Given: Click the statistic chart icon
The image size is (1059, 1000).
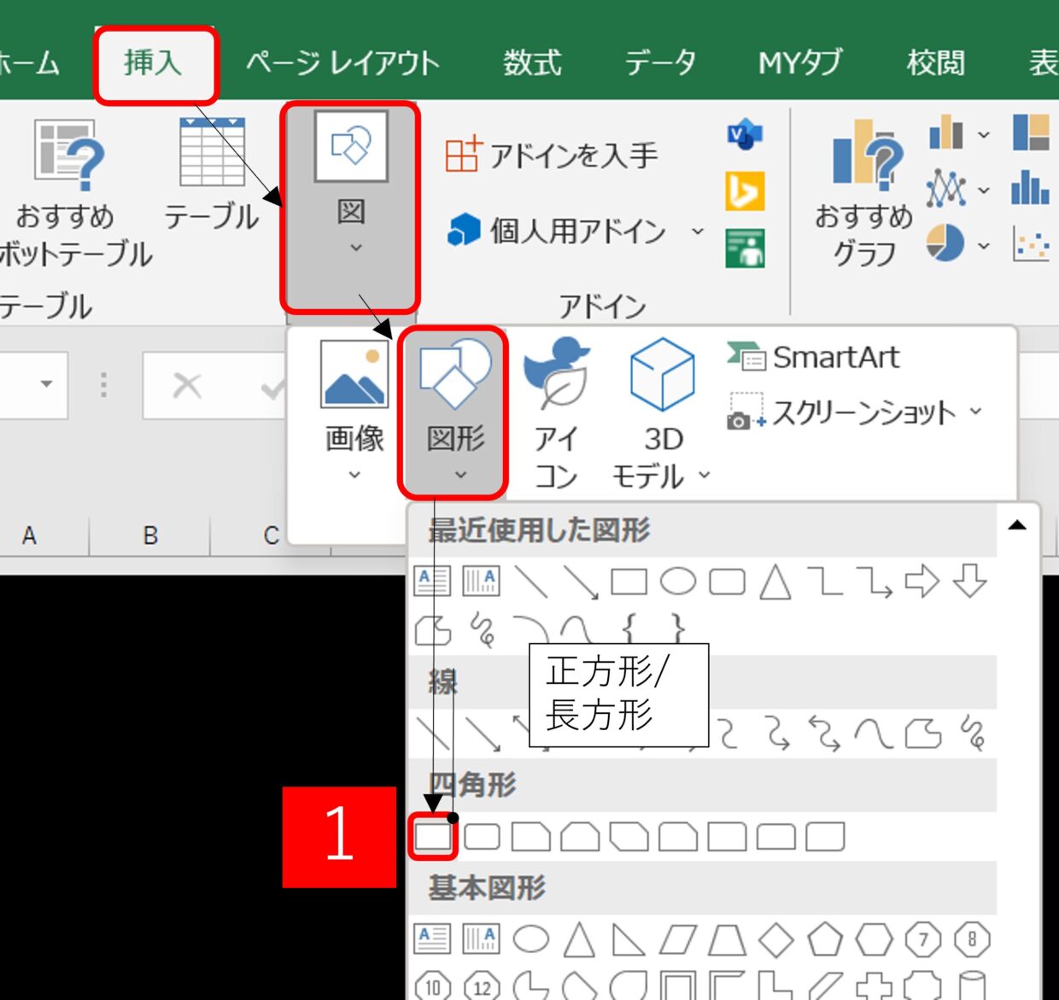Looking at the screenshot, I should pos(1031,189).
